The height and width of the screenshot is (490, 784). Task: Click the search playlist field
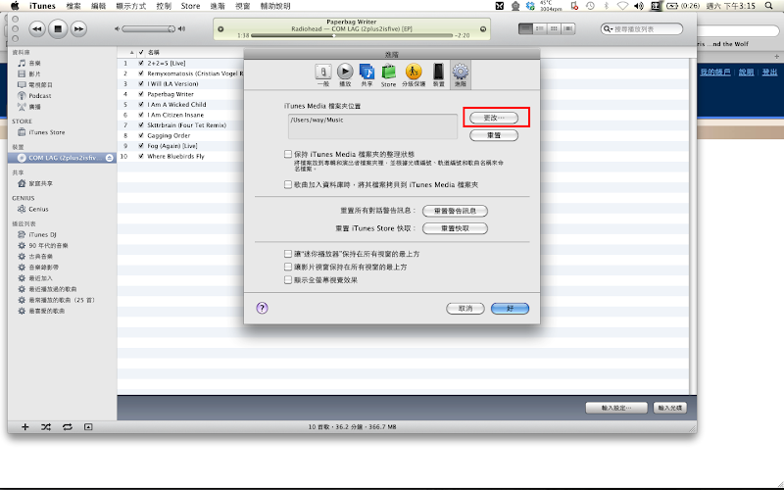click(642, 29)
